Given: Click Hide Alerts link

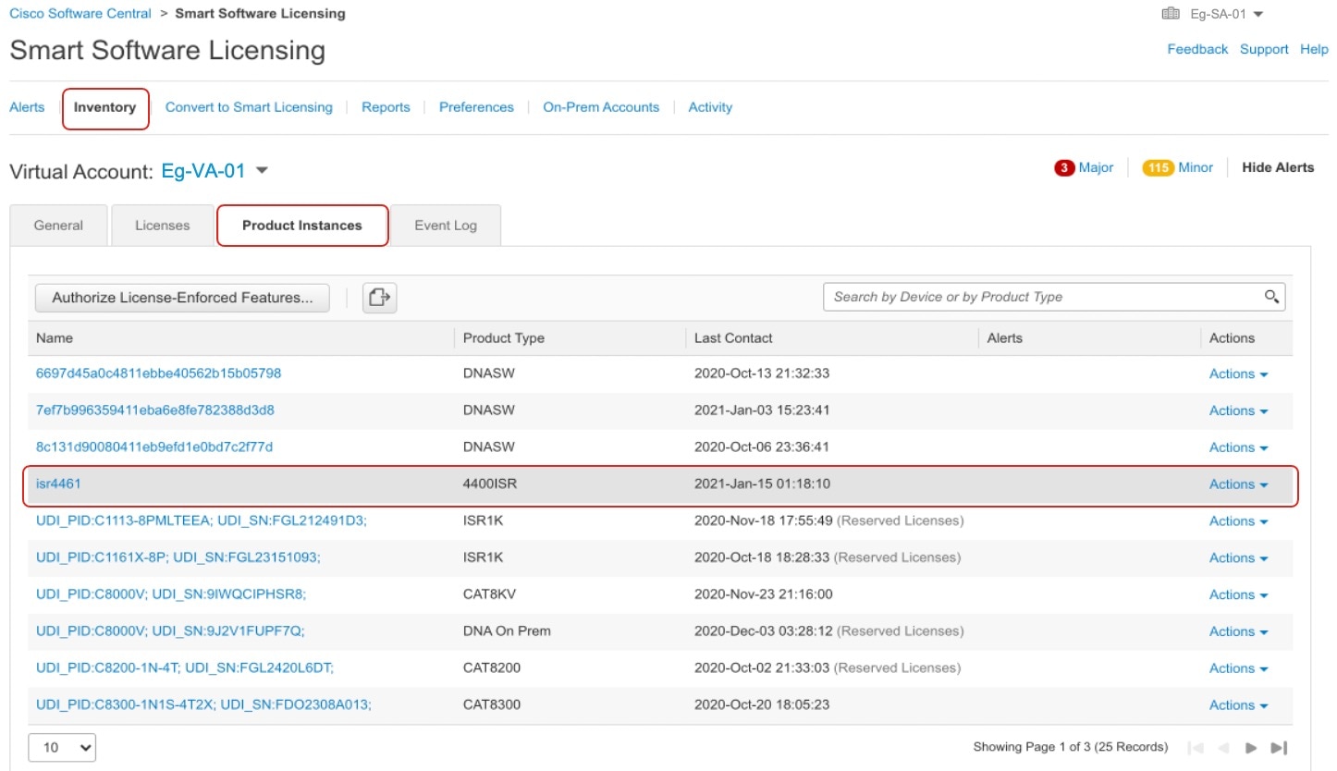Looking at the screenshot, I should [1278, 167].
